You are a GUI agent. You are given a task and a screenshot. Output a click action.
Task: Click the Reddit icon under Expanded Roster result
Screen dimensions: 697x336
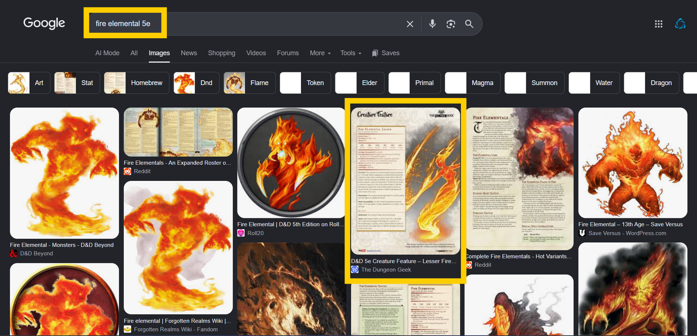click(128, 171)
